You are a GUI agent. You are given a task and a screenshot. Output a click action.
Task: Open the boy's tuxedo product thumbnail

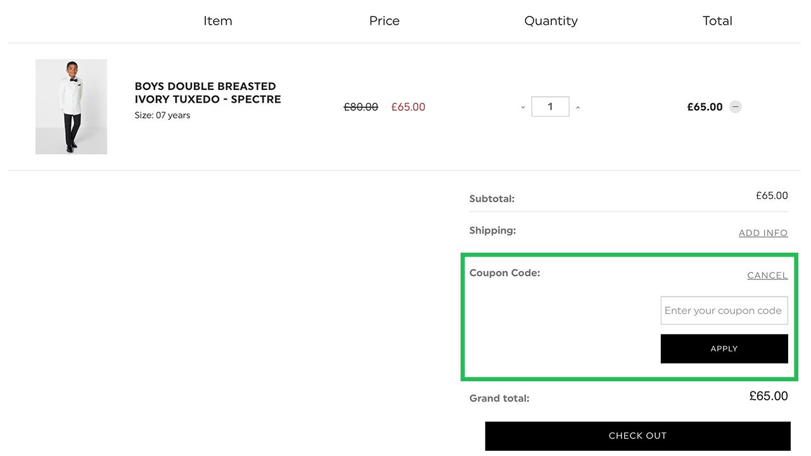click(x=71, y=106)
